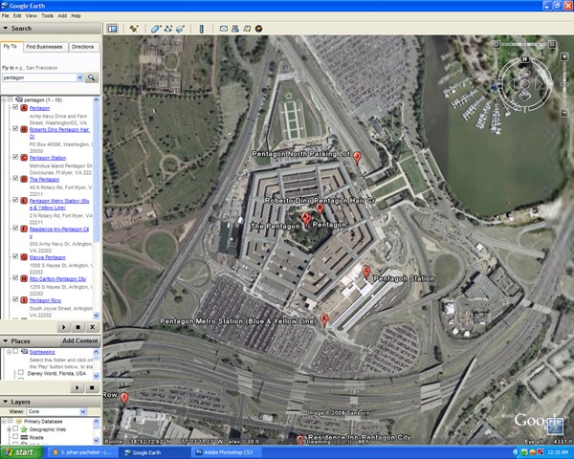Viewport: 574px width, 459px height.
Task: Click the zoom in plus button
Action: tap(564, 56)
